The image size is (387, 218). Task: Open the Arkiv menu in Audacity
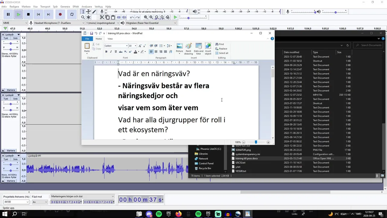[x=4, y=6]
